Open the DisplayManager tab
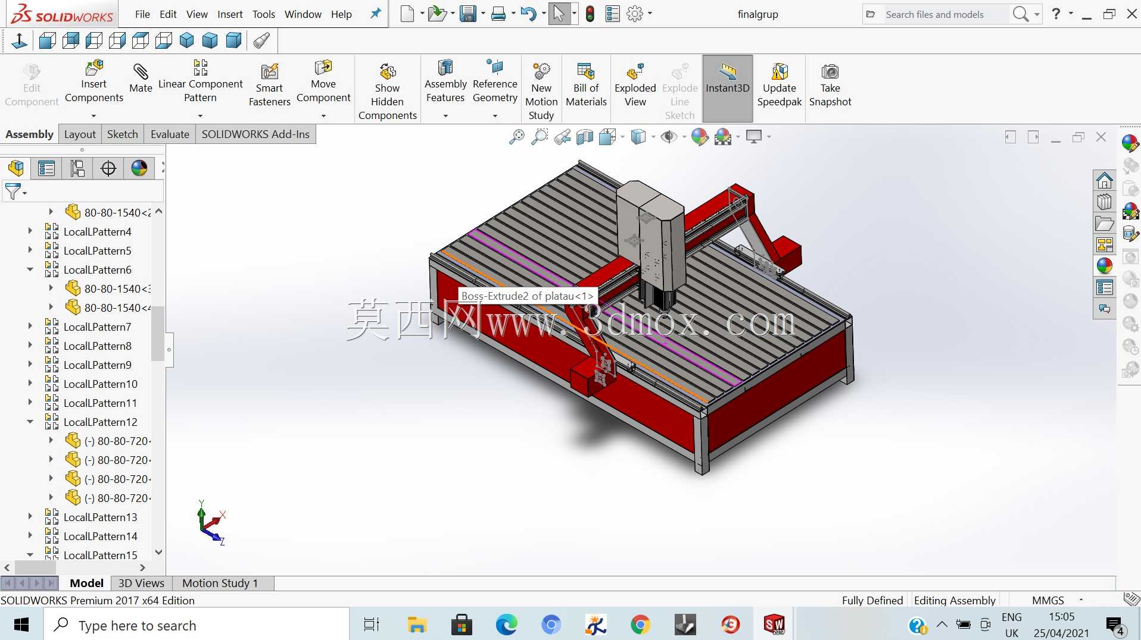Screen dimensions: 1141x640 click(x=139, y=168)
